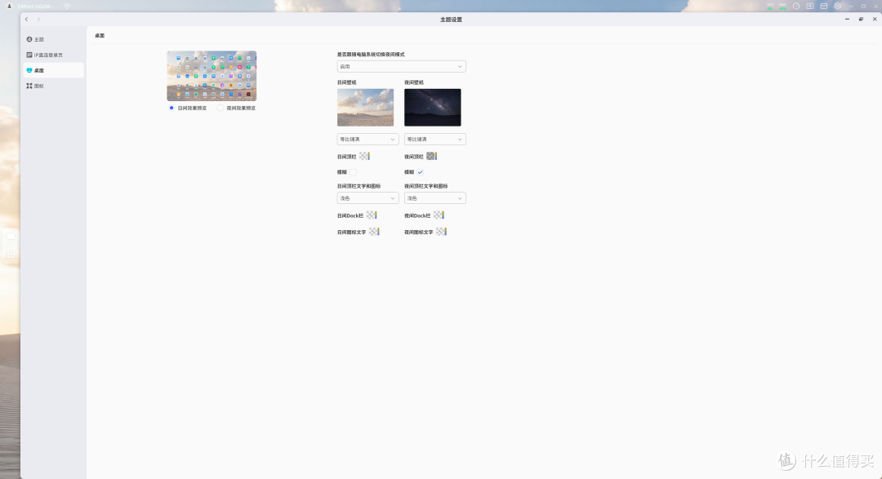The width and height of the screenshot is (882, 479).
Task: Select the 夜间效果预览 radio button
Action: (220, 108)
